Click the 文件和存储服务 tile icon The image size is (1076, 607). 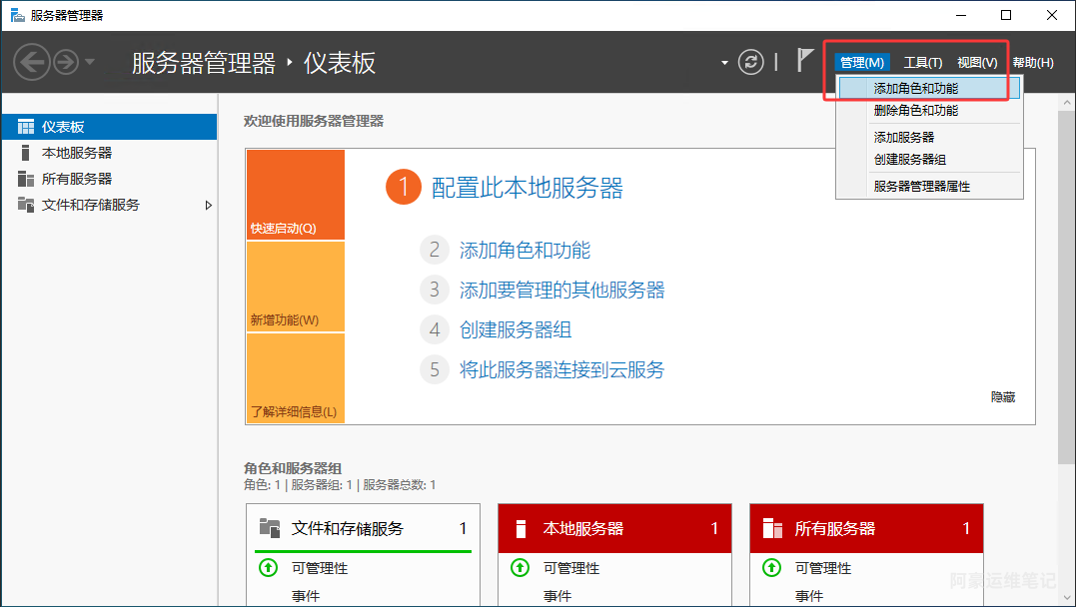(270, 528)
